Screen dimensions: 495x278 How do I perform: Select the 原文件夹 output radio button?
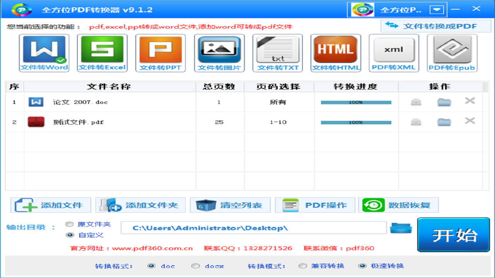tap(70, 224)
